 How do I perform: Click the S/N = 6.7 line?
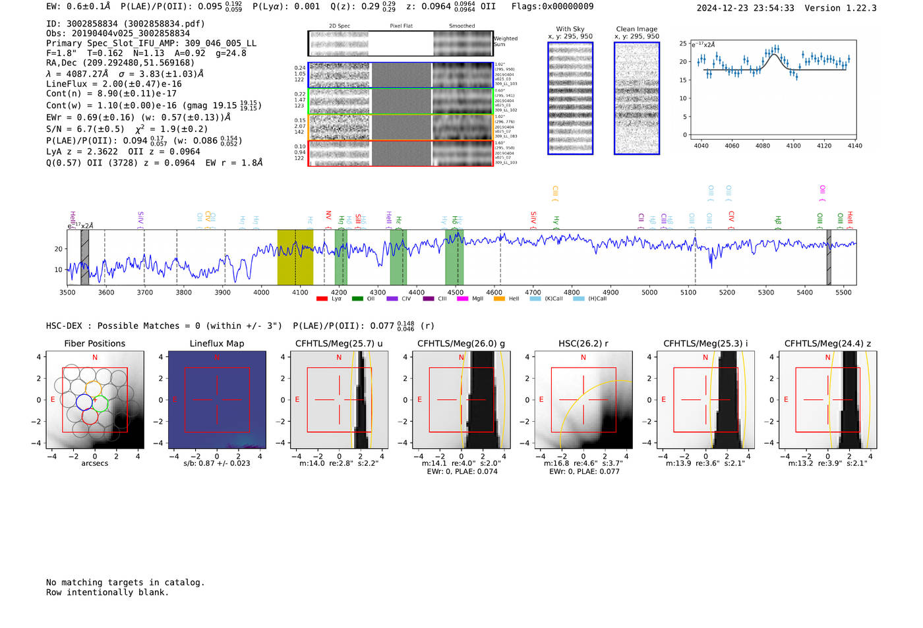127,129
